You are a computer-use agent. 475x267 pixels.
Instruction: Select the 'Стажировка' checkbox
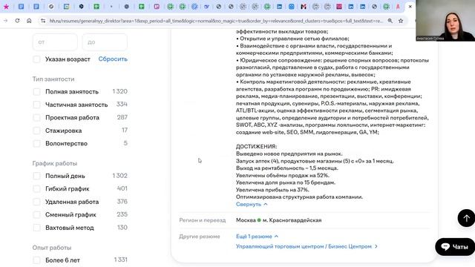tap(36, 131)
